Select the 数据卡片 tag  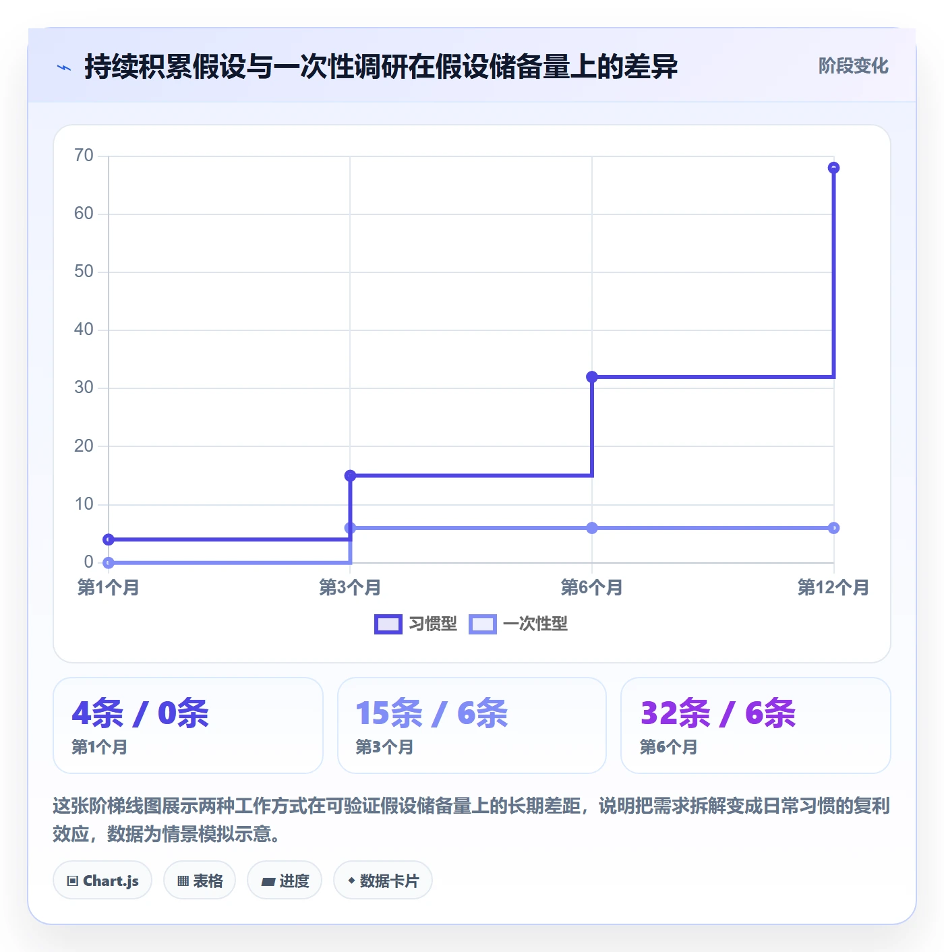point(383,881)
